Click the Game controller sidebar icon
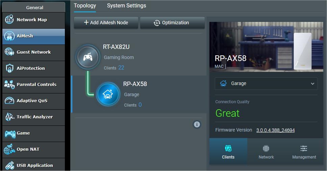The image size is (327, 171). click(10, 134)
